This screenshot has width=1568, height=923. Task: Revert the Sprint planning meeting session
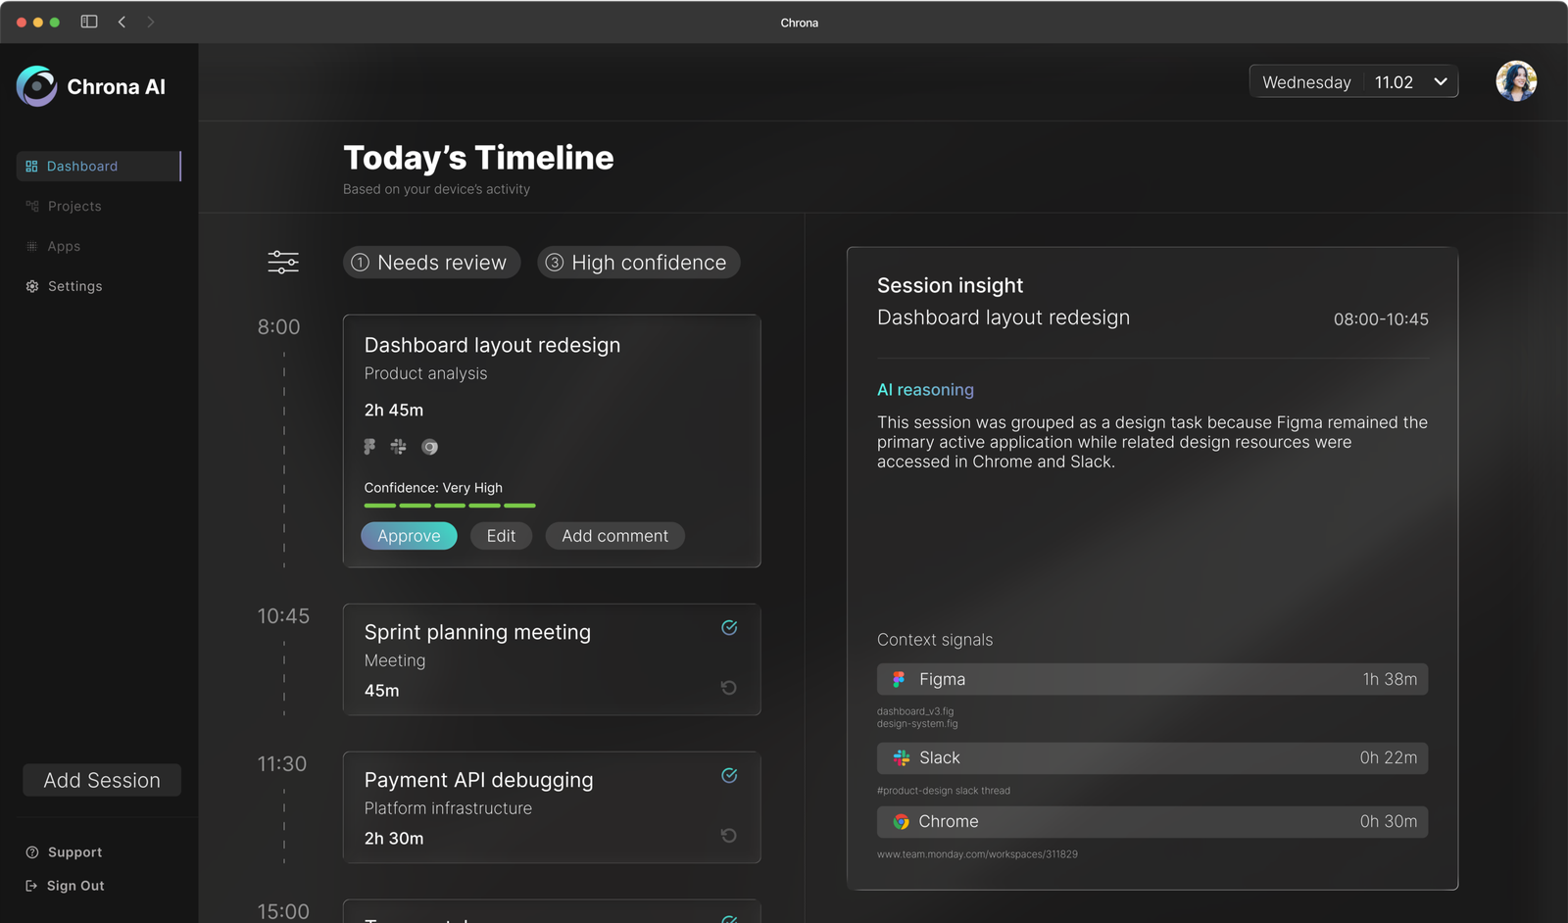[x=728, y=688]
